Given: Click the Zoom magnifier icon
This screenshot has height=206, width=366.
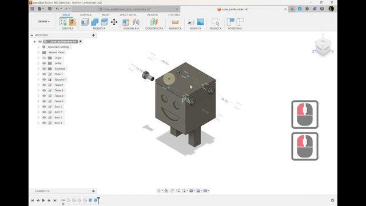Looking at the screenshot, I should [x=178, y=191].
